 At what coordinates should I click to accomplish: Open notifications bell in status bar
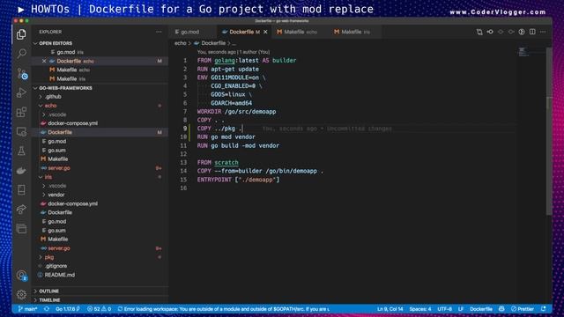(544, 309)
